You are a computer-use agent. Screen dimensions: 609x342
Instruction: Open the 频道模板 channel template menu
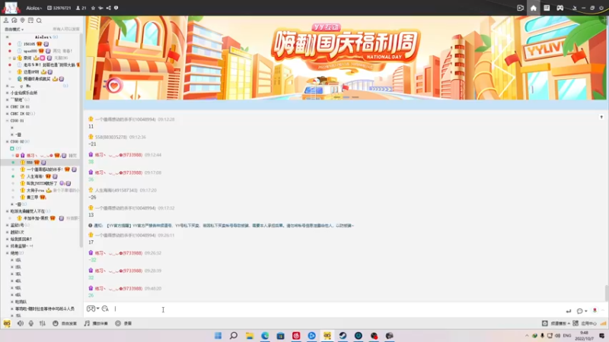pos(556,323)
